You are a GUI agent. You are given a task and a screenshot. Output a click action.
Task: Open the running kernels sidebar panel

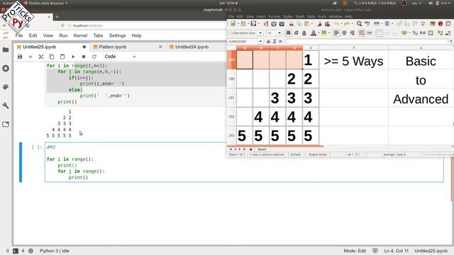pyautogui.click(x=6, y=69)
